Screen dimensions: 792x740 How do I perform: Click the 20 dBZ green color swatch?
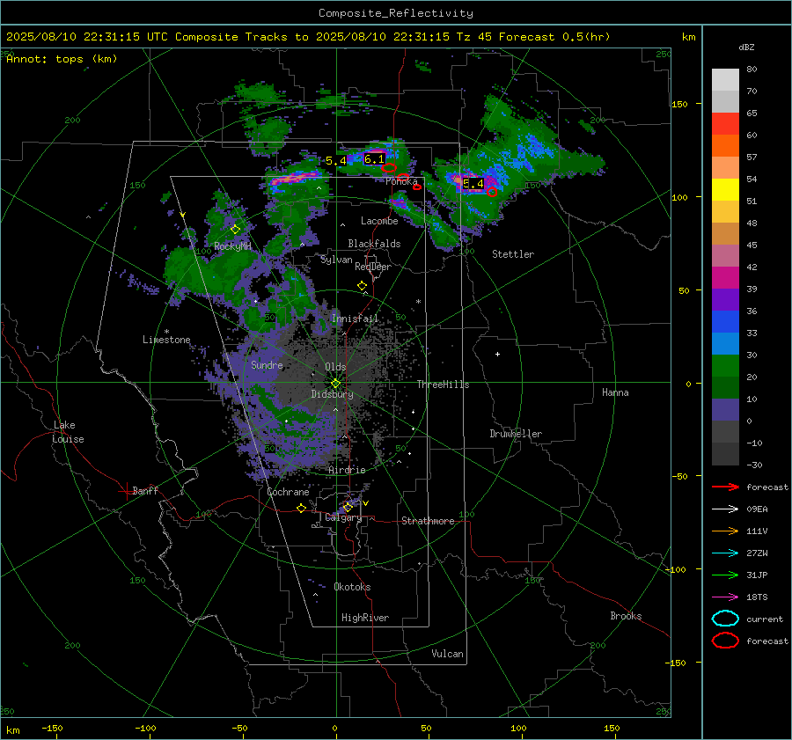(725, 365)
